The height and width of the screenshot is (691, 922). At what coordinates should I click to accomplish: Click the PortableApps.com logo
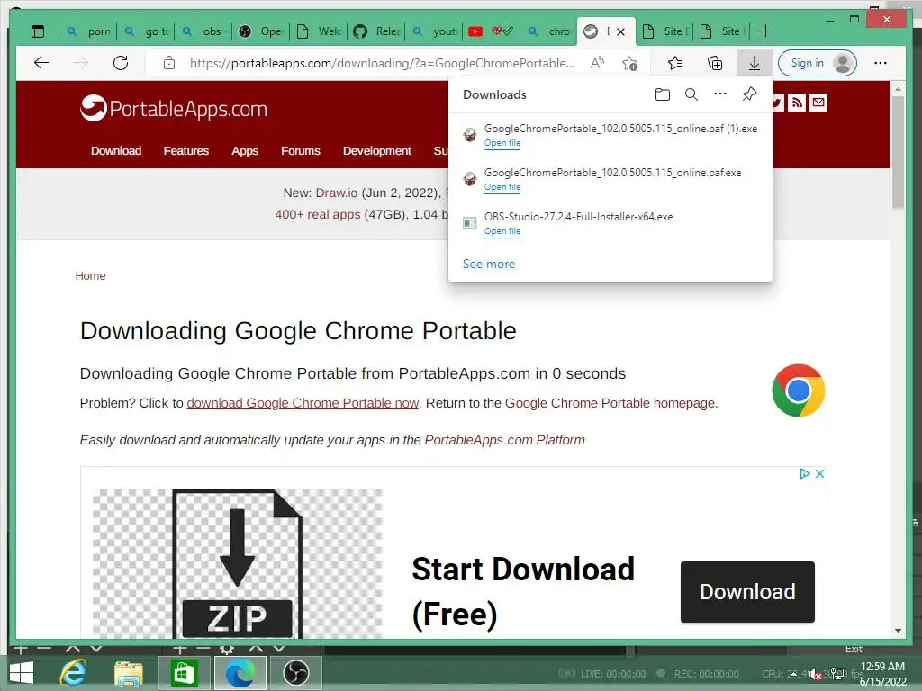point(174,109)
